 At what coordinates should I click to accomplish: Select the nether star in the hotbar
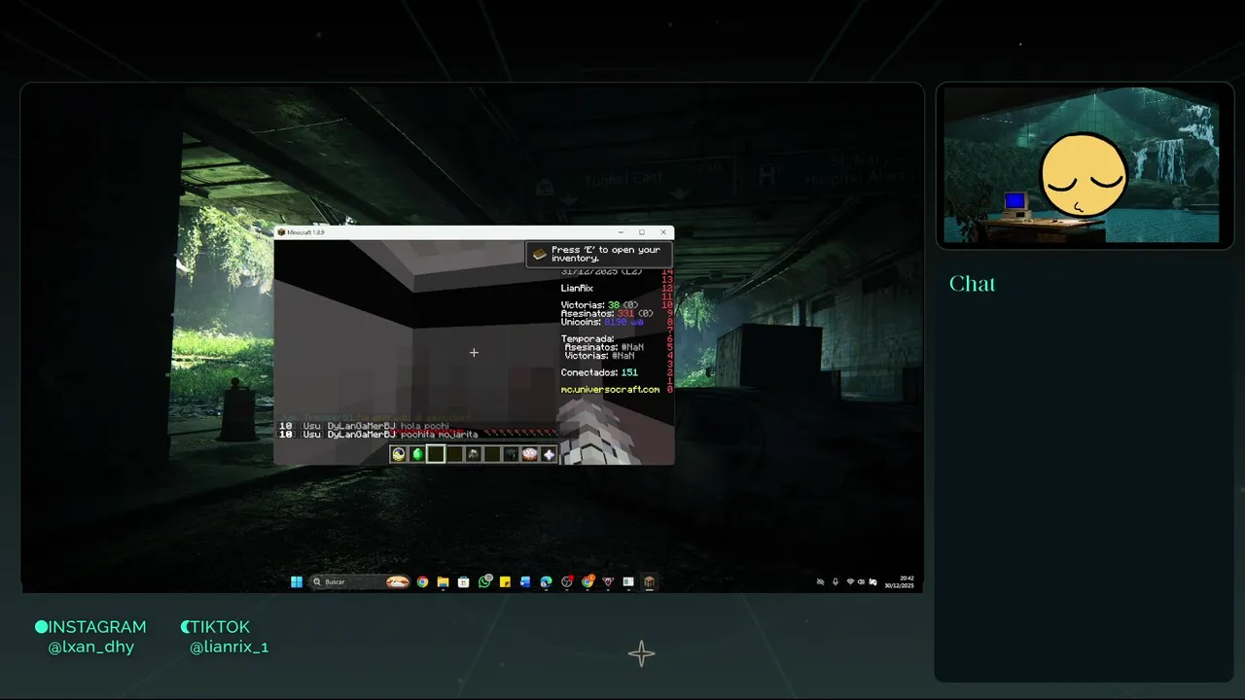tap(548, 454)
